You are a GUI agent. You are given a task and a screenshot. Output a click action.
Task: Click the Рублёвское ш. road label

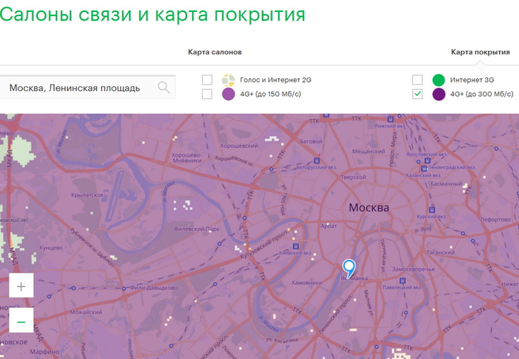92,248
